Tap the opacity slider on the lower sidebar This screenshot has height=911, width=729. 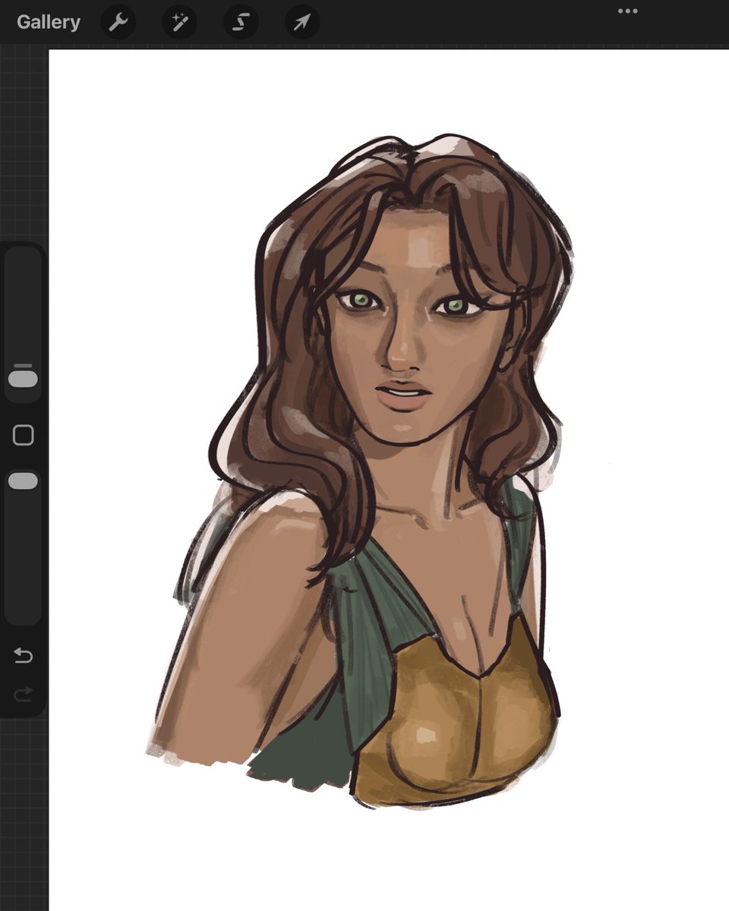coord(24,478)
